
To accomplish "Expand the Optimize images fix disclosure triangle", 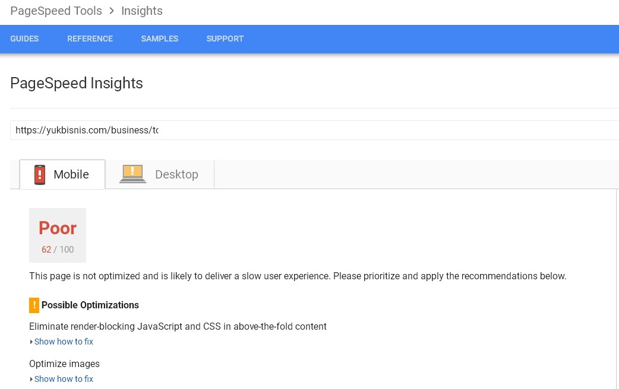I will tap(31, 379).
